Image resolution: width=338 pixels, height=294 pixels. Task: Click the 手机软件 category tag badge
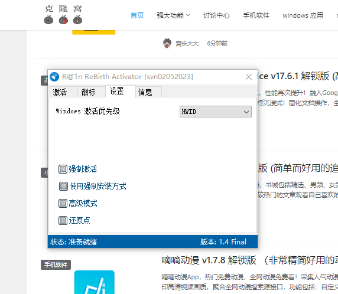(x=56, y=264)
